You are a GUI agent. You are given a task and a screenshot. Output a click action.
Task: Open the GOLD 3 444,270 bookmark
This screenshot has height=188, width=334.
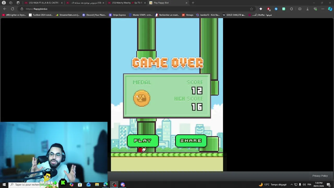click(234, 15)
